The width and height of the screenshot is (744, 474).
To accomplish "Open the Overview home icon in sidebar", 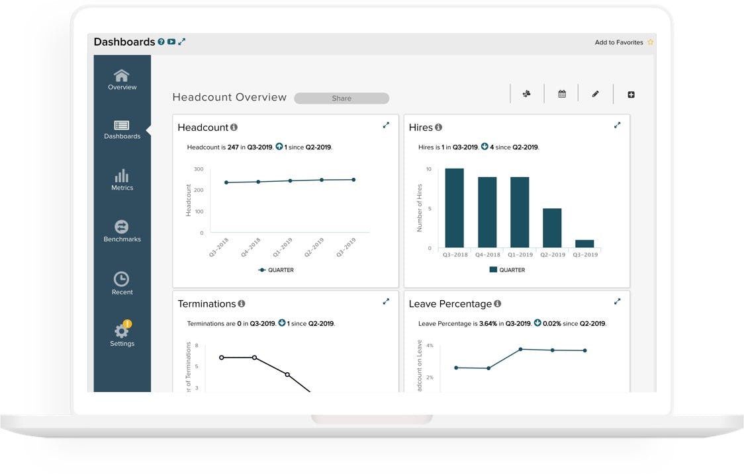I will (122, 76).
